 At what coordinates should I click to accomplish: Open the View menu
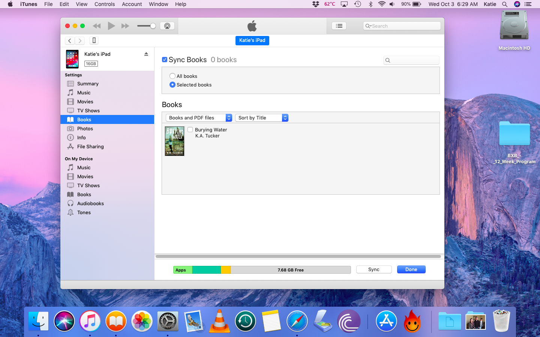81,4
